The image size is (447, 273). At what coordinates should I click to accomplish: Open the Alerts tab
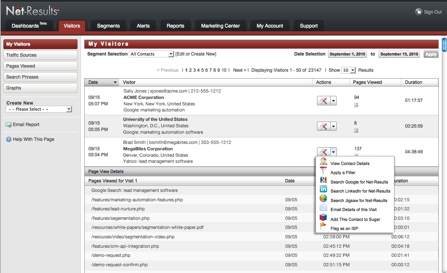click(x=143, y=26)
